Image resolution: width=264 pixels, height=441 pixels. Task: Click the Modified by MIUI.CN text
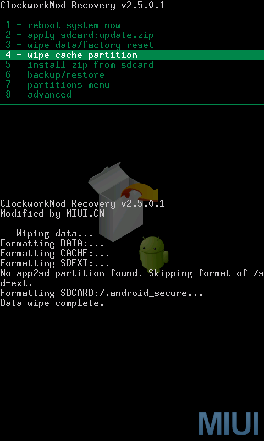pyautogui.click(x=52, y=213)
